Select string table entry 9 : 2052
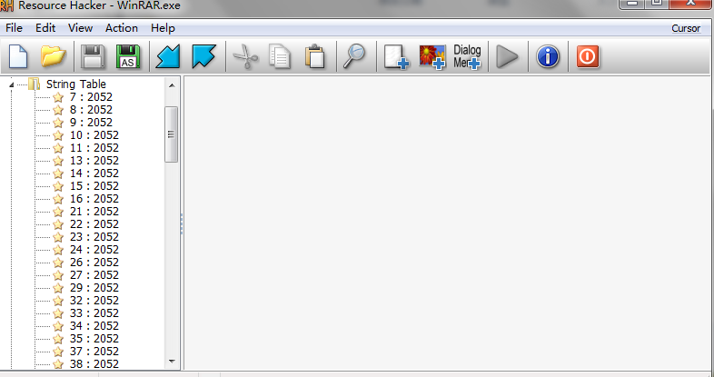714x377 pixels. click(91, 123)
